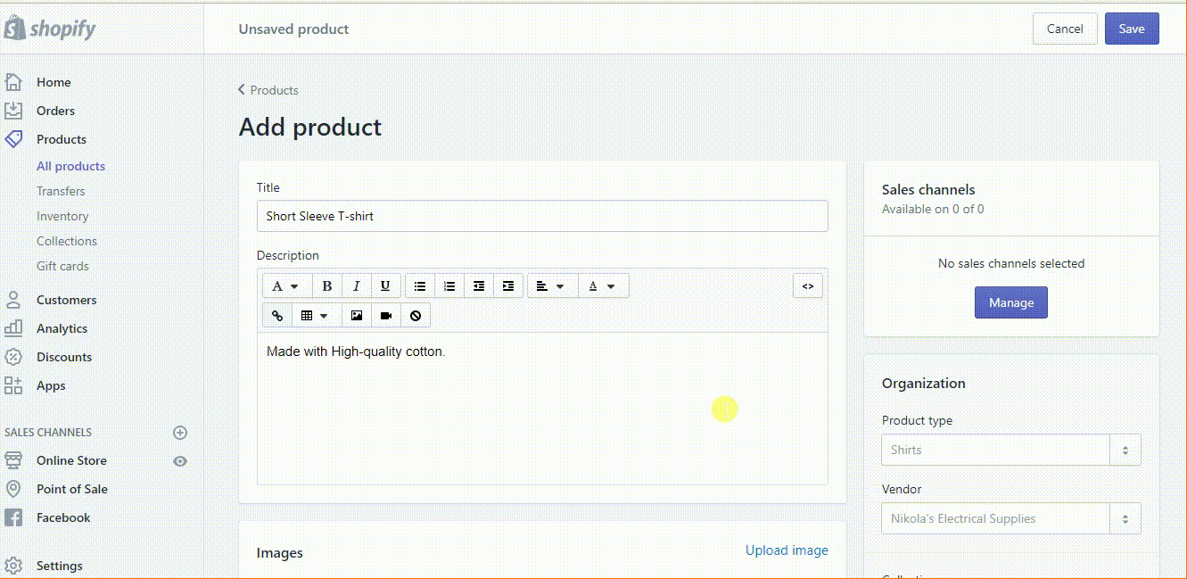The image size is (1187, 579).
Task: Click into the description text area
Action: tap(542, 409)
